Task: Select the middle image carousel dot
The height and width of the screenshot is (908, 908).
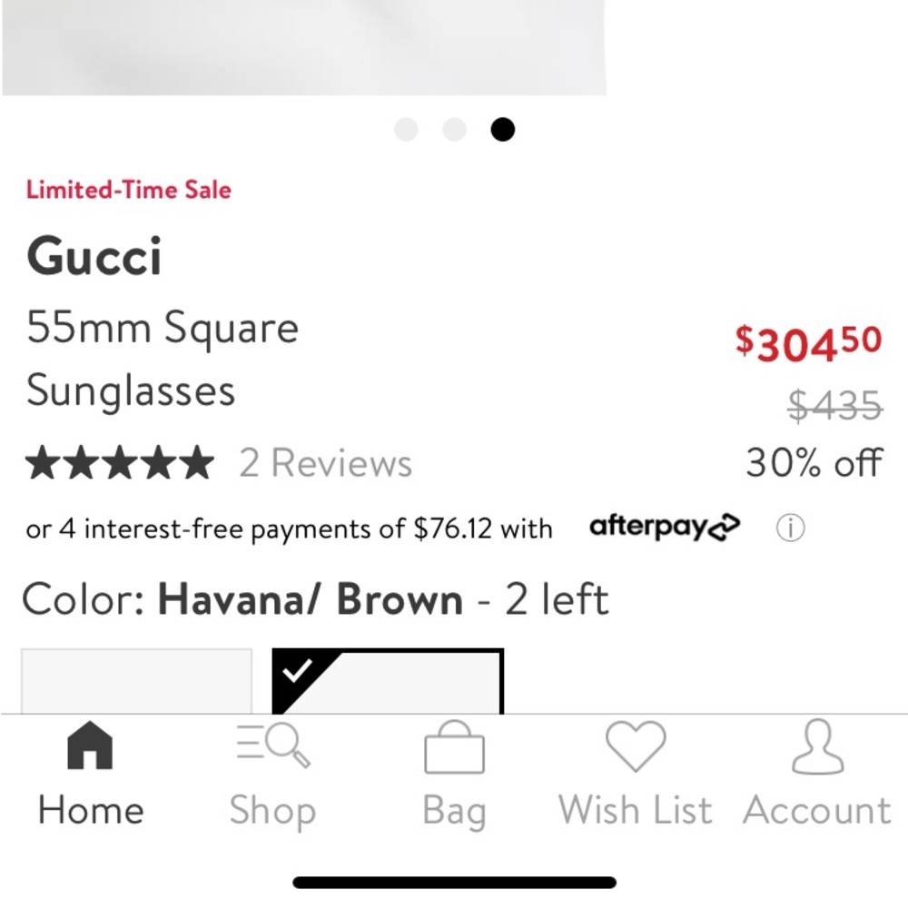Action: [454, 130]
